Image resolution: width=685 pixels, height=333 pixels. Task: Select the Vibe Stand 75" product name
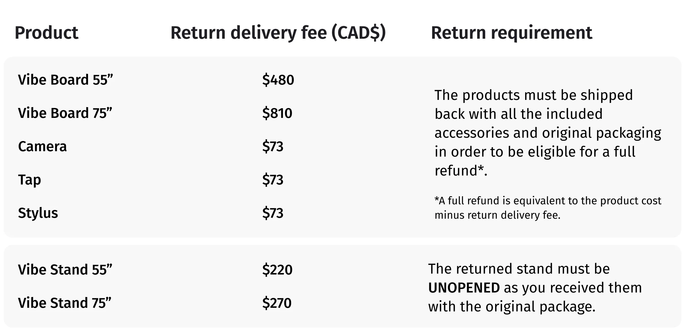coord(65,303)
